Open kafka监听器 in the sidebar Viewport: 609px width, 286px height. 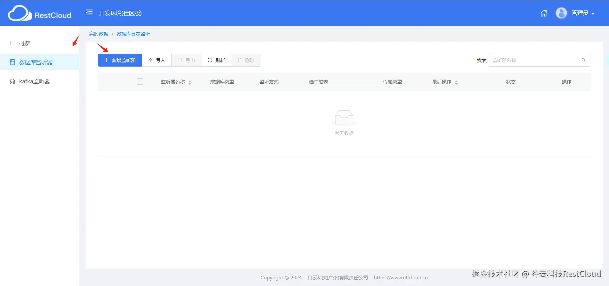pyautogui.click(x=40, y=81)
